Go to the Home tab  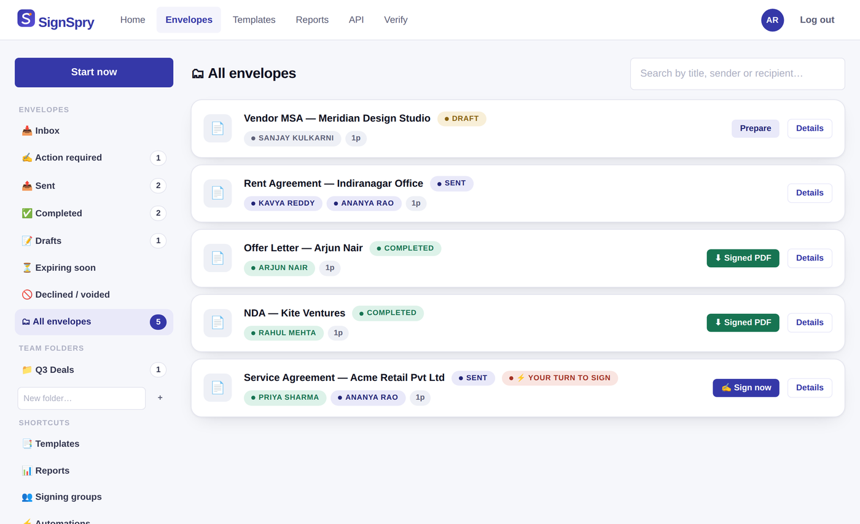(x=133, y=20)
